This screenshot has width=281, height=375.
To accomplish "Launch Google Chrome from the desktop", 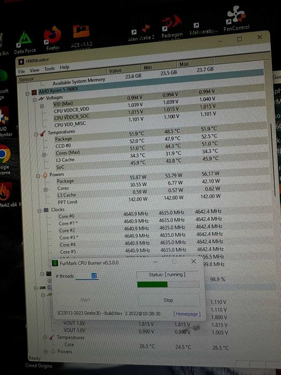I will point(5,160).
